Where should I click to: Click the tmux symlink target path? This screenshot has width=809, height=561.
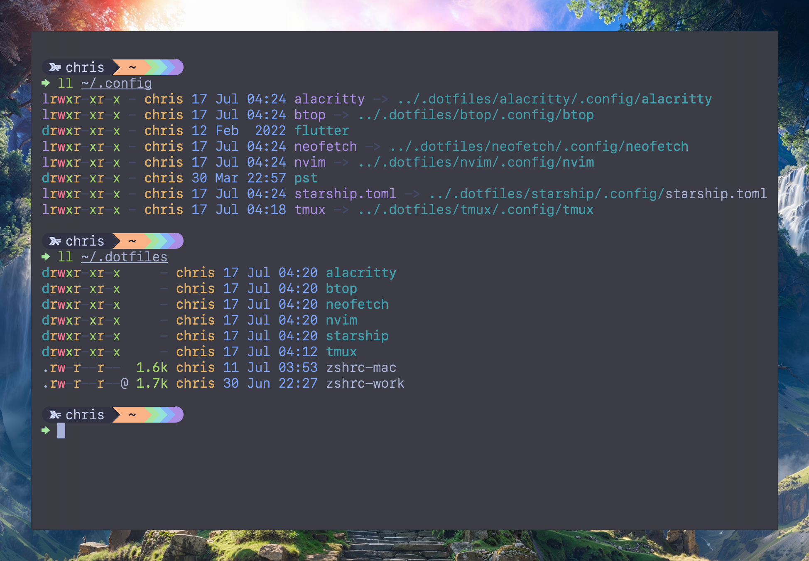coord(476,210)
